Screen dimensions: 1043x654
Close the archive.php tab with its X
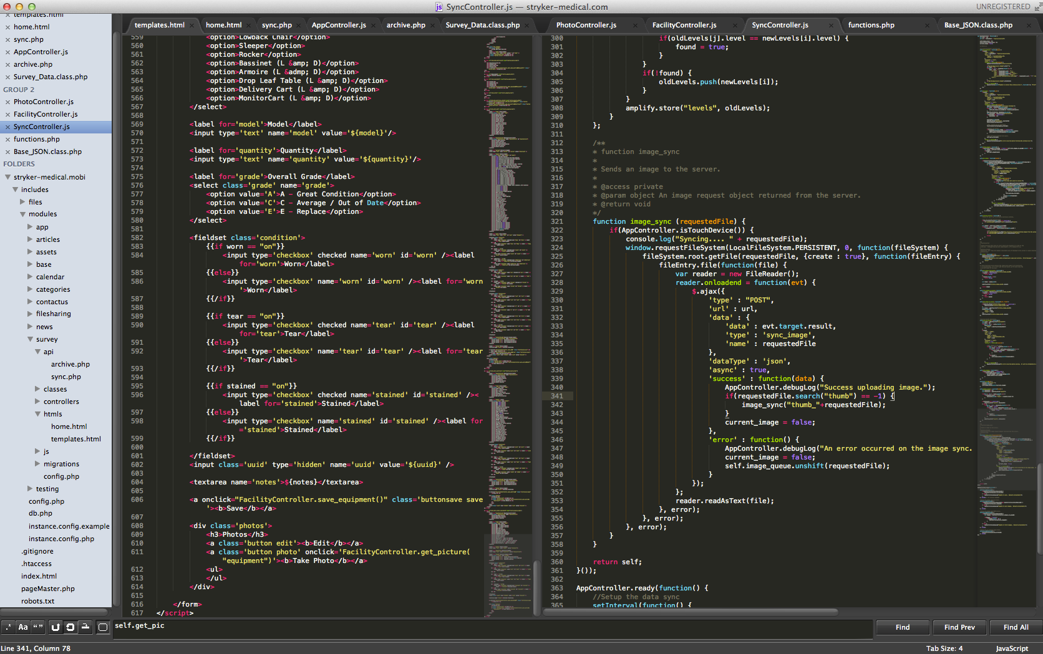point(433,26)
